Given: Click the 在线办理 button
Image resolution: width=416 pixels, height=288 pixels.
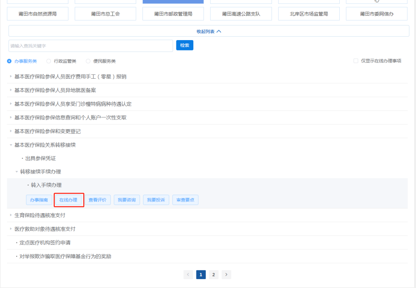Looking at the screenshot, I should pyautogui.click(x=68, y=200).
